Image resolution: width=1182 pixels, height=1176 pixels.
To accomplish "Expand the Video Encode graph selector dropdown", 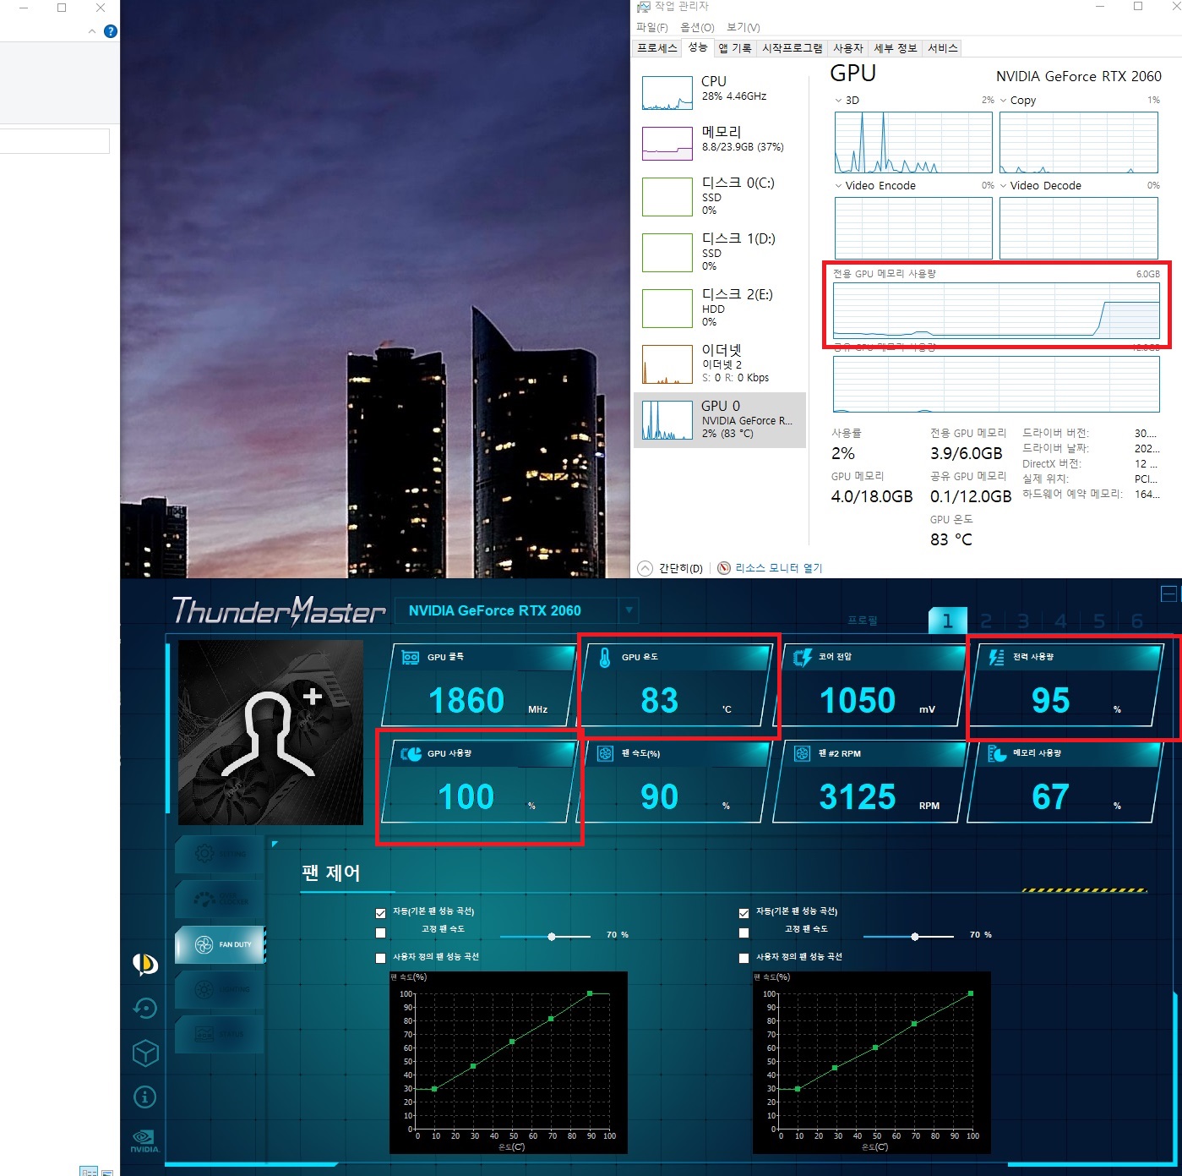I will pyautogui.click(x=838, y=185).
